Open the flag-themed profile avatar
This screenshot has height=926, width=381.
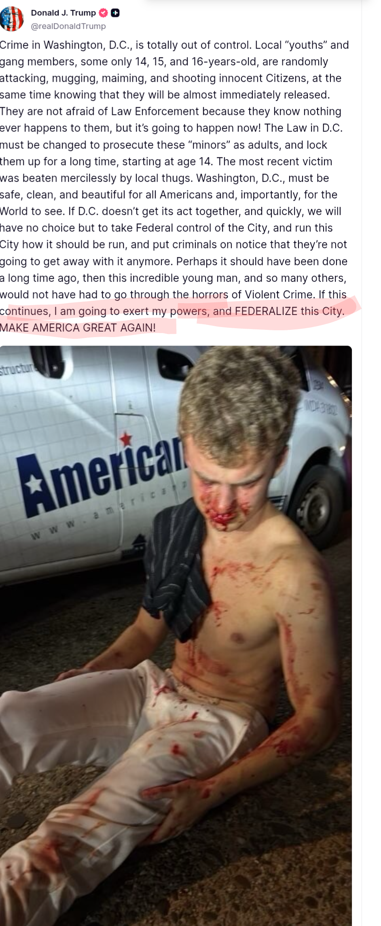pos(12,19)
